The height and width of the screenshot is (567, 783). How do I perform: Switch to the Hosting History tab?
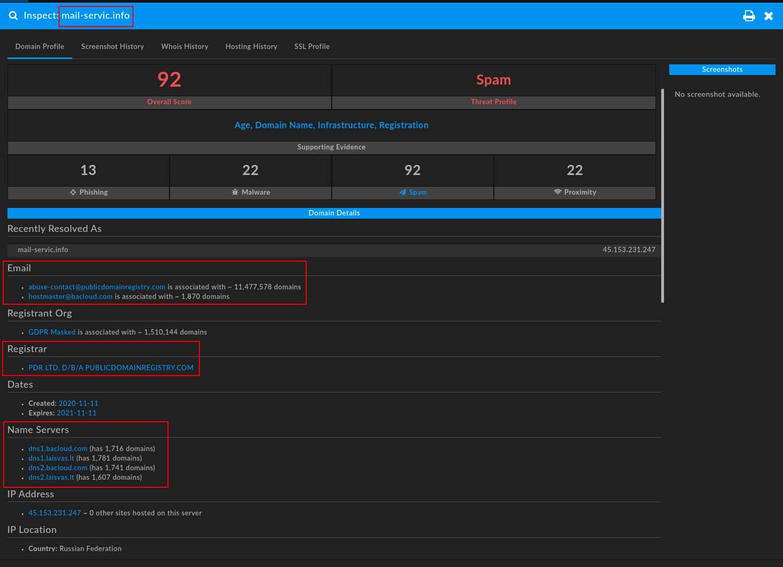pyautogui.click(x=251, y=46)
